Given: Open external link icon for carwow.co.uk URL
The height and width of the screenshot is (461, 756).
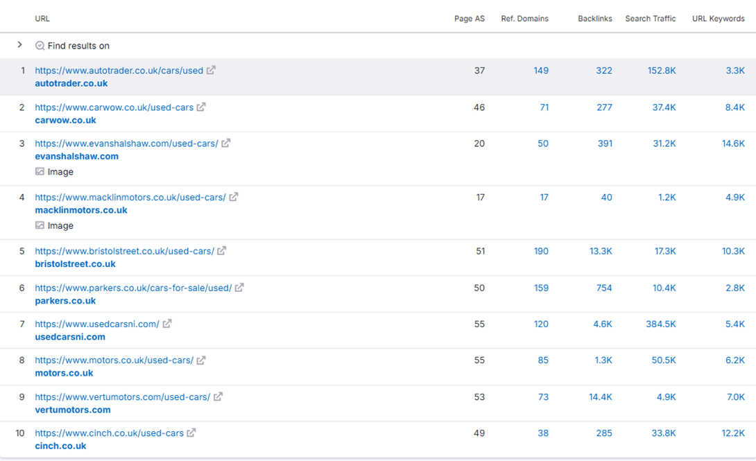Looking at the screenshot, I should click(x=201, y=107).
